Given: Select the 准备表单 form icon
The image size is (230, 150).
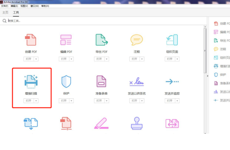Looking at the screenshot, I should pos(102,81).
